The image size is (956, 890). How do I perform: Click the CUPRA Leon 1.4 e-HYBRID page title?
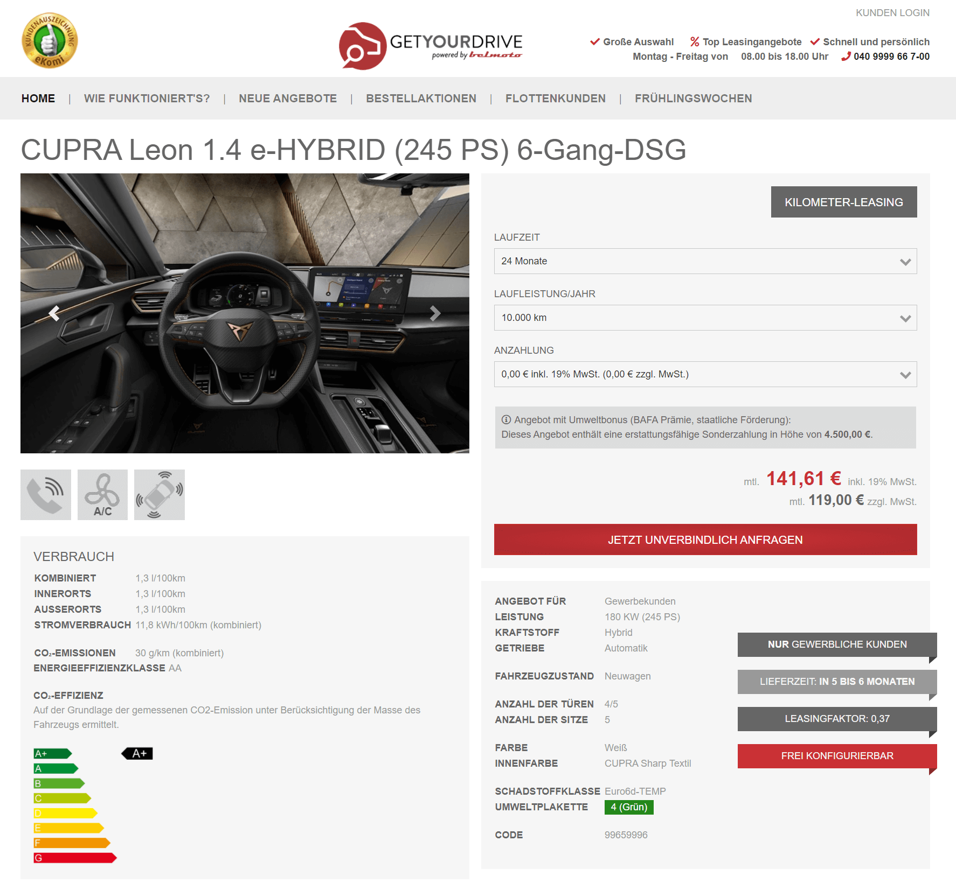tap(354, 150)
